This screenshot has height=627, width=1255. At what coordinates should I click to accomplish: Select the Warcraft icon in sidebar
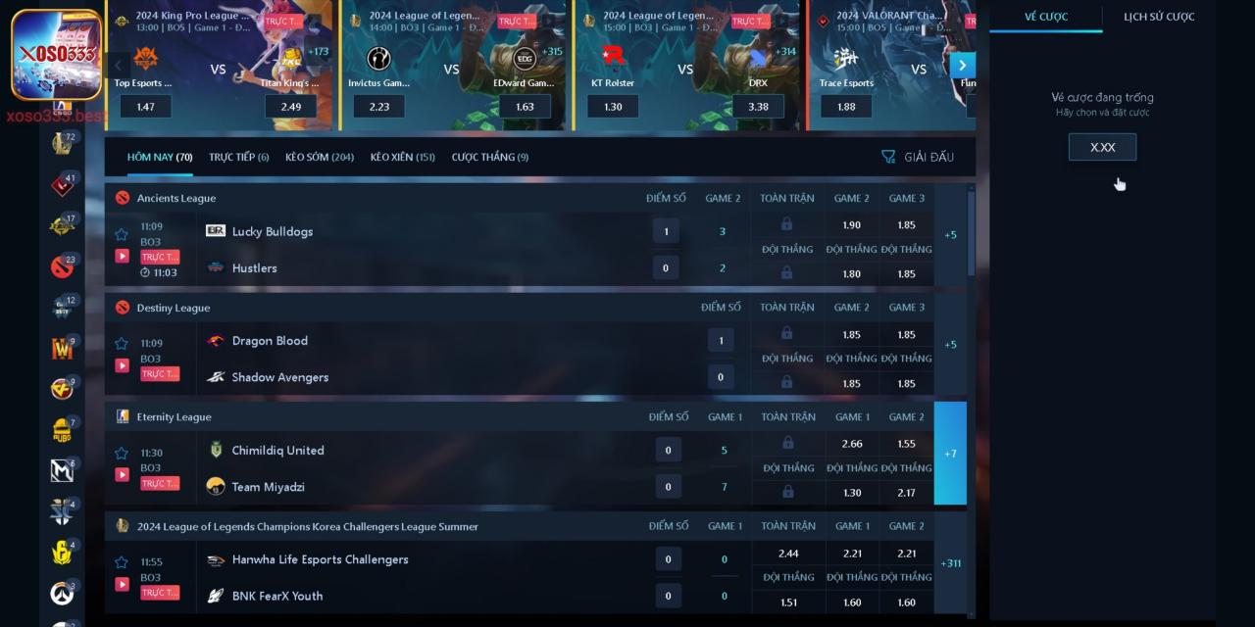click(x=62, y=348)
